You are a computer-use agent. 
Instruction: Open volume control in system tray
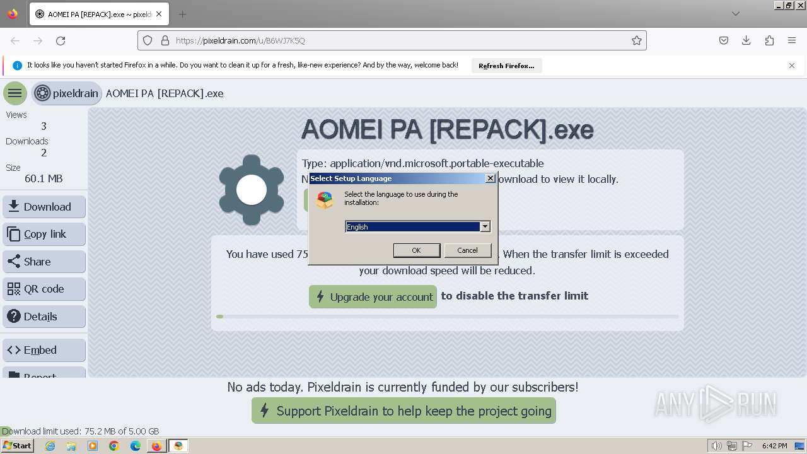pyautogui.click(x=717, y=446)
